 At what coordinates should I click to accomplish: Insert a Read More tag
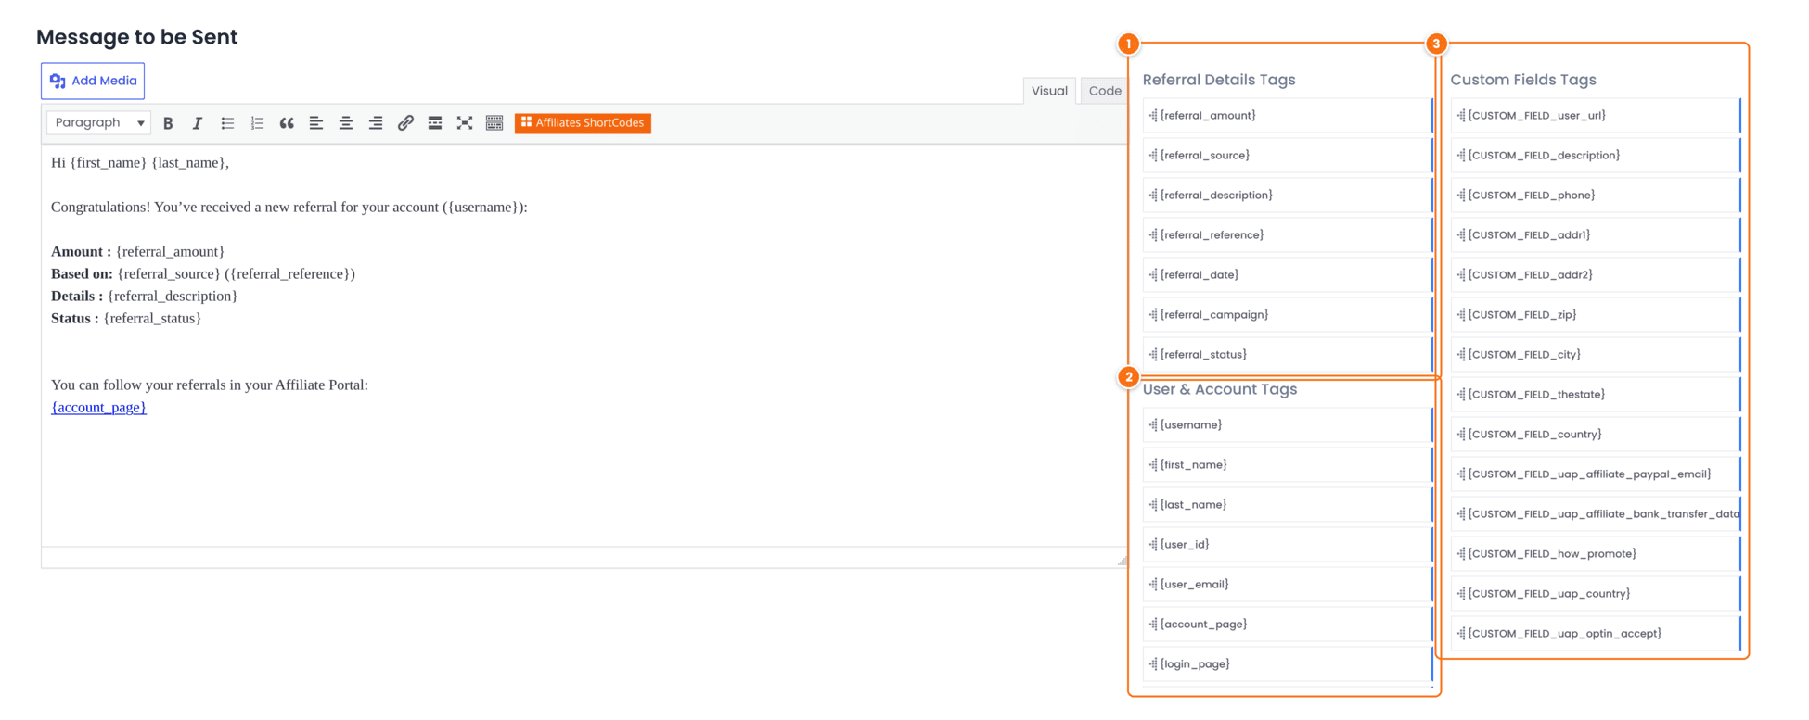[435, 123]
